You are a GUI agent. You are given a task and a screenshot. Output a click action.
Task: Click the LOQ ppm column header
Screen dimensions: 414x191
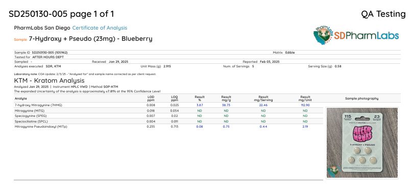click(x=174, y=99)
